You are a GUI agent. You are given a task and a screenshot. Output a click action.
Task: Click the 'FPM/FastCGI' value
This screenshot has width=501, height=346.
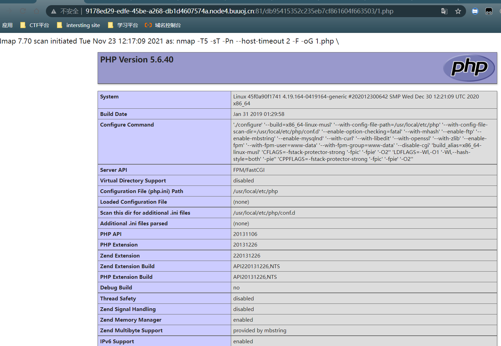249,170
